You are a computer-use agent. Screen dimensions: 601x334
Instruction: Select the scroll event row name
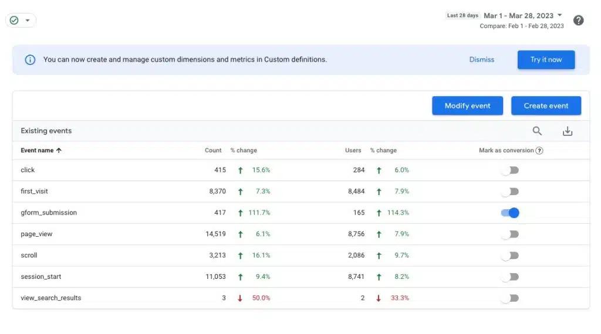click(x=29, y=255)
